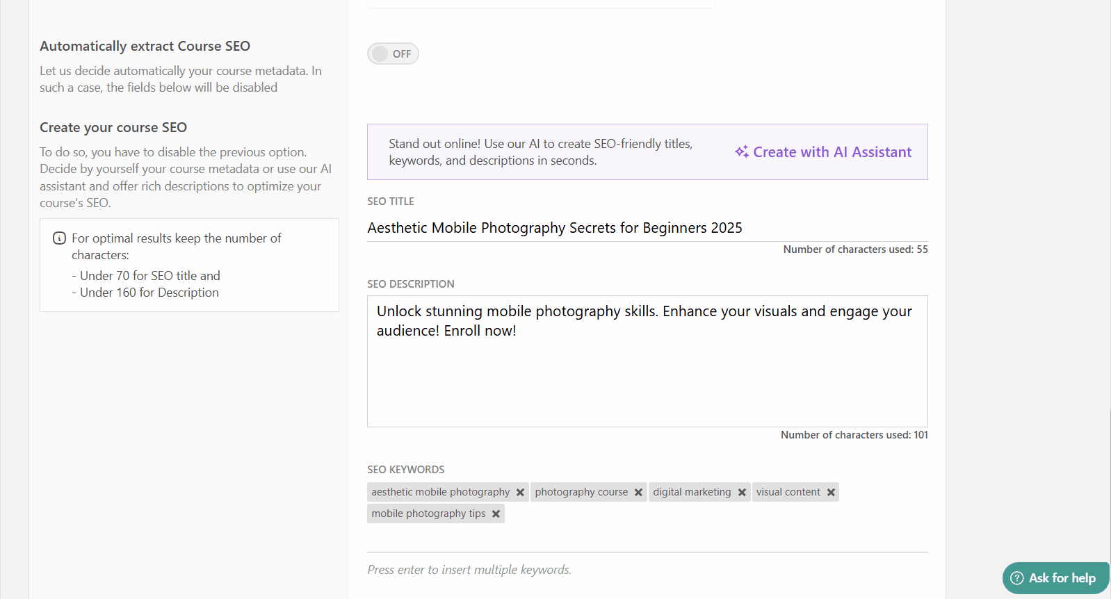Click Create with AI Assistant
Viewport: 1111px width, 599px height.
823,152
